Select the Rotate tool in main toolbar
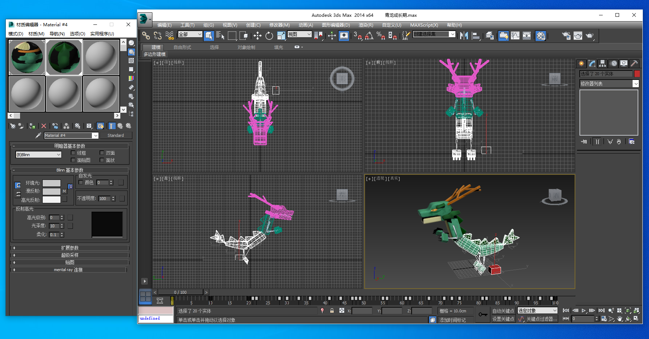649x339 pixels. pos(269,35)
